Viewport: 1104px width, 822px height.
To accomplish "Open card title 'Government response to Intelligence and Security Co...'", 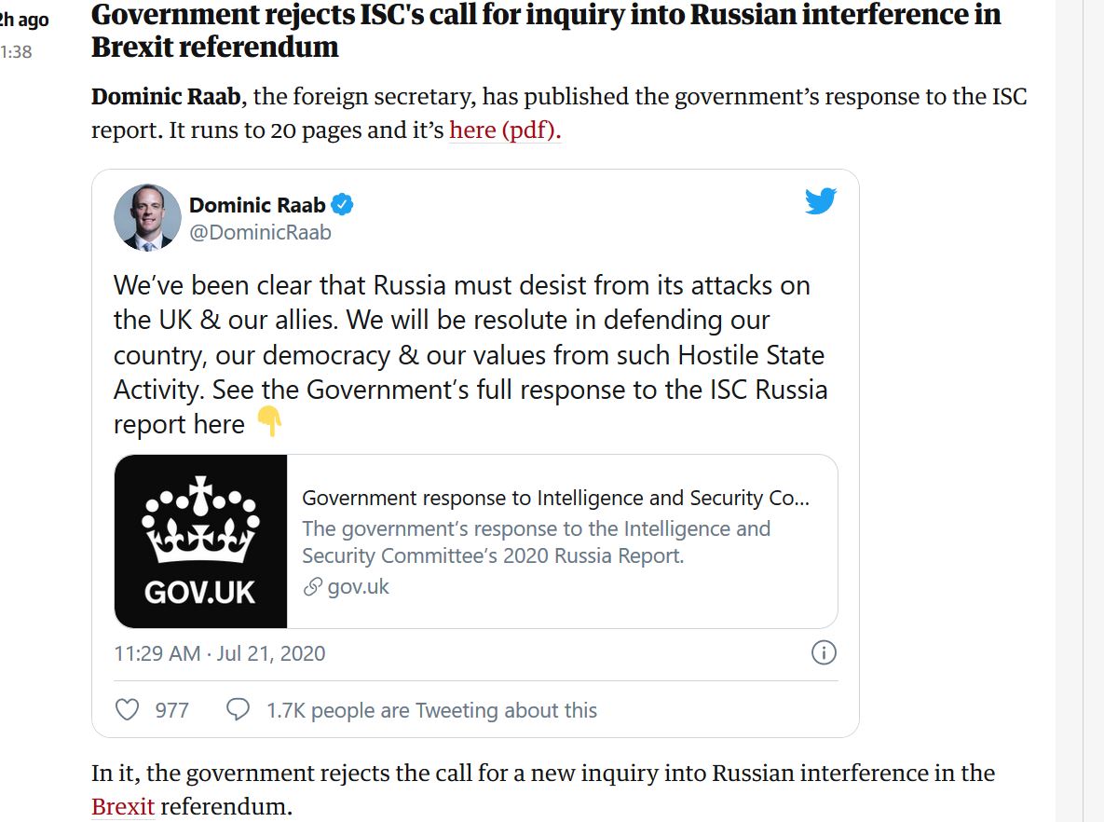I will 555,498.
